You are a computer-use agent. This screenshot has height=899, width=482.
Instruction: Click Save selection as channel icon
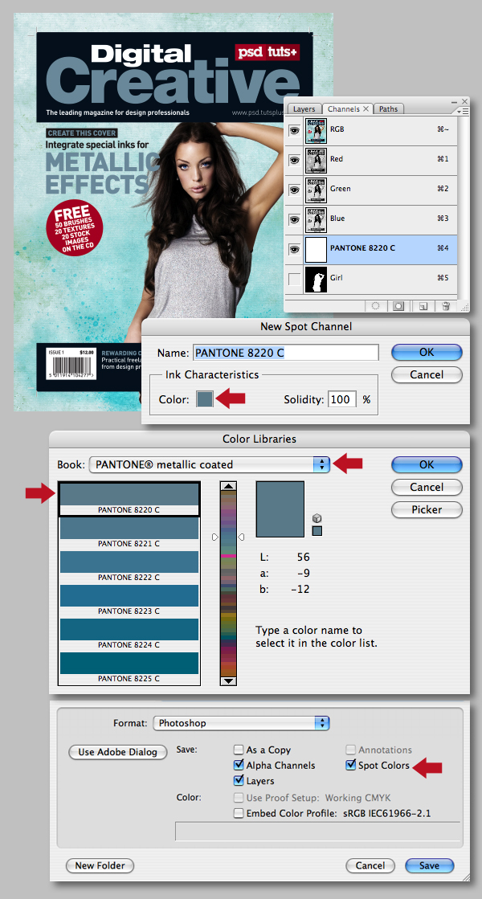(398, 305)
